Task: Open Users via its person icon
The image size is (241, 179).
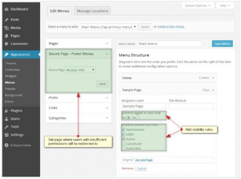Action: point(6,119)
